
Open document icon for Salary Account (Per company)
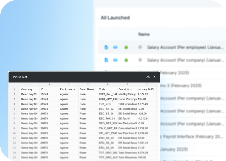coord(106,60)
